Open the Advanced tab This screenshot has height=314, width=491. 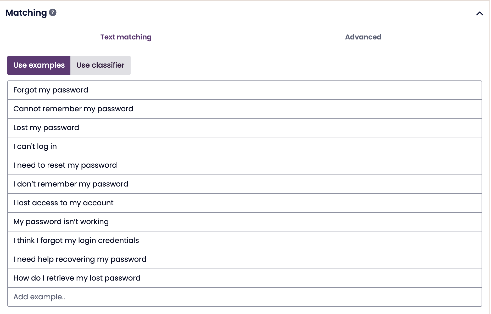pyautogui.click(x=363, y=37)
